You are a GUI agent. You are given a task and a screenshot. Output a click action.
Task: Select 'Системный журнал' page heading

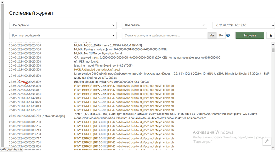31,13
